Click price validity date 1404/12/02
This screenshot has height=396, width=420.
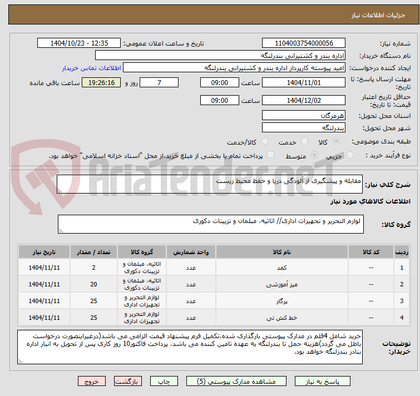(x=304, y=101)
